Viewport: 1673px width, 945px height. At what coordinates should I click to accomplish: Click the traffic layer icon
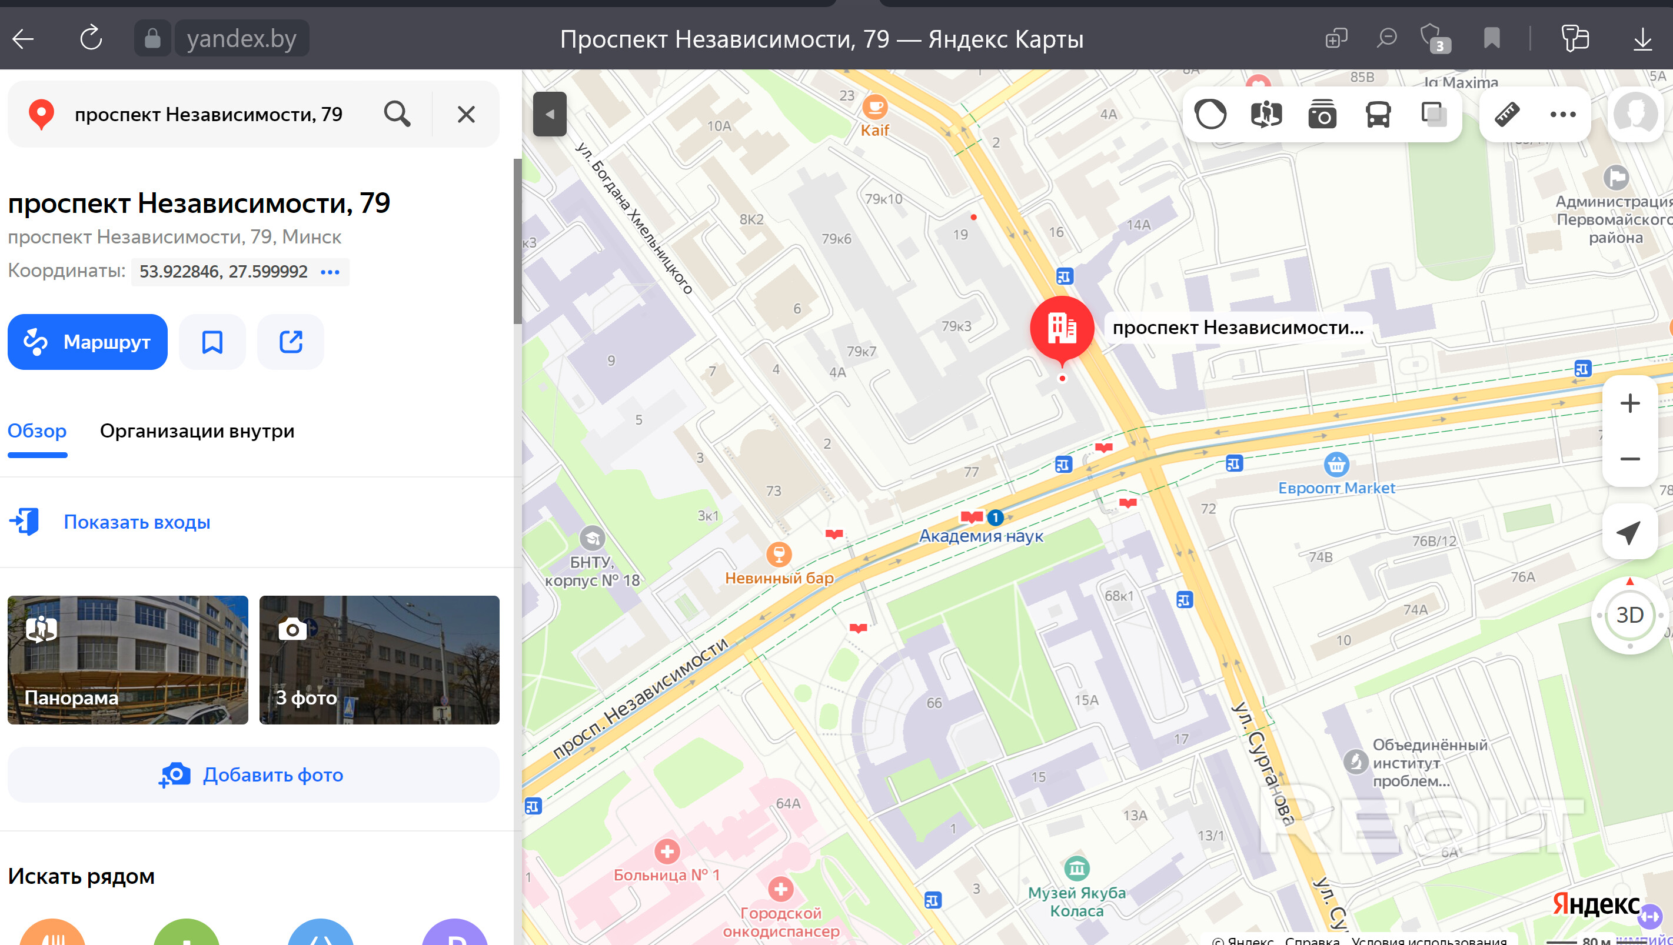click(1210, 115)
